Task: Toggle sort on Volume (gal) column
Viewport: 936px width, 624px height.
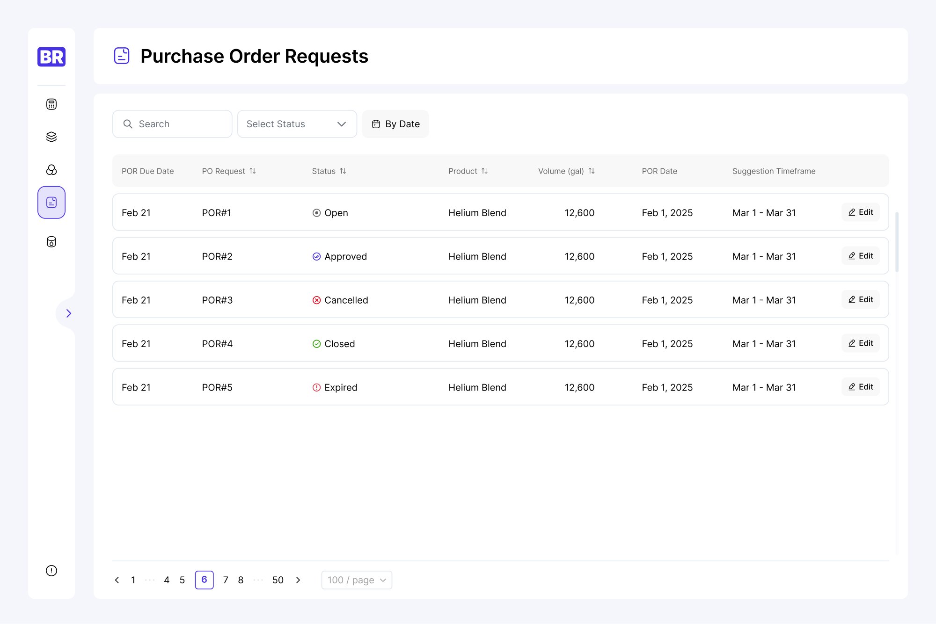Action: (x=592, y=171)
